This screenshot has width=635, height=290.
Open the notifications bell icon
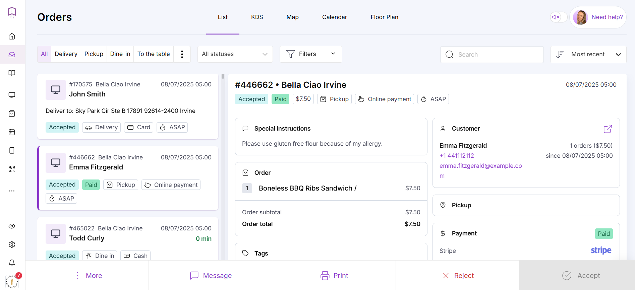[x=12, y=263]
